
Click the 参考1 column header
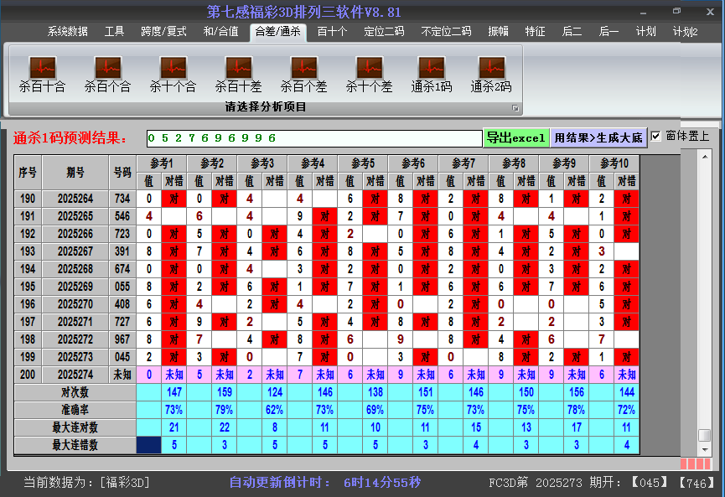[x=161, y=163]
